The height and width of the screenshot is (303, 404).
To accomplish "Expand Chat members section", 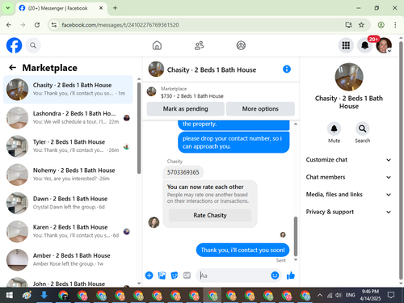I will (348, 177).
